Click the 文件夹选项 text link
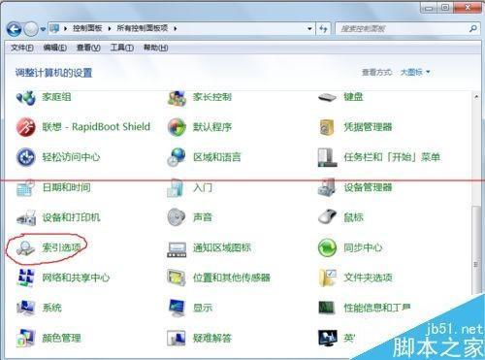 pyautogui.click(x=368, y=278)
